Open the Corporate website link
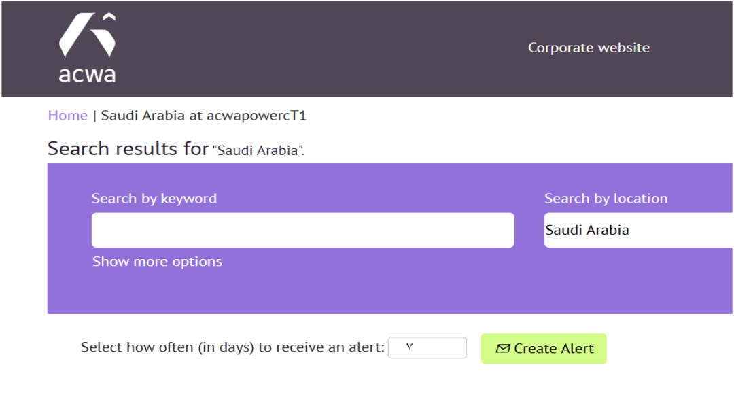 click(589, 48)
